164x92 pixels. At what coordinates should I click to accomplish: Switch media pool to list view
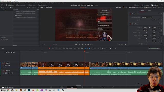30,8
